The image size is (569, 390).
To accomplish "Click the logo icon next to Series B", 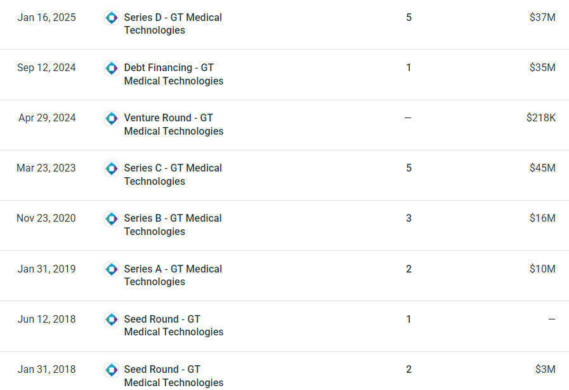I will click(x=112, y=219).
